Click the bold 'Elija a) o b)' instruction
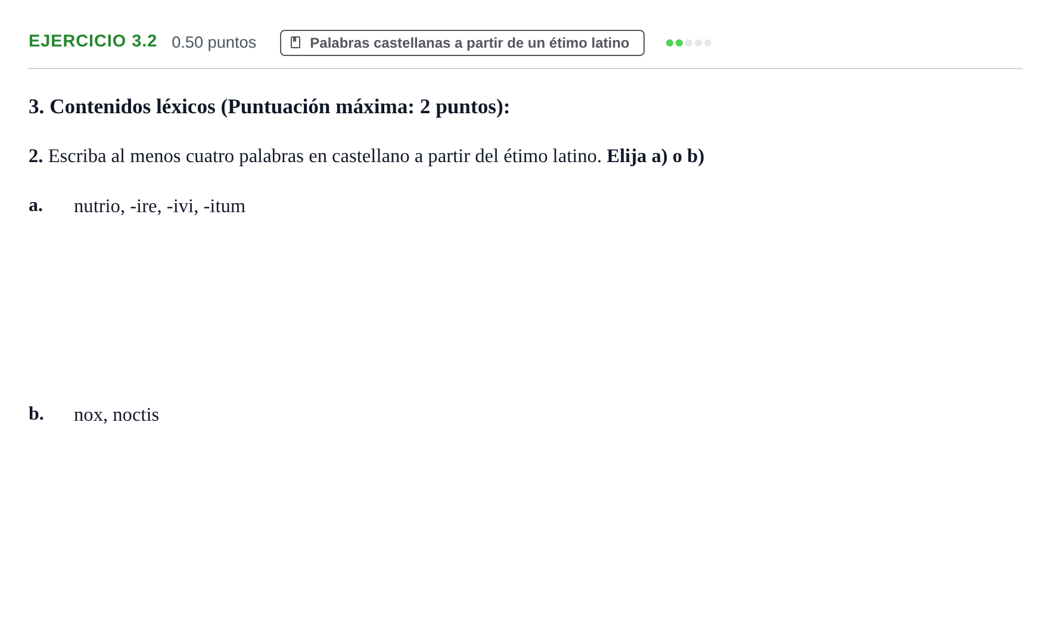This screenshot has height=621, width=1051. click(655, 156)
